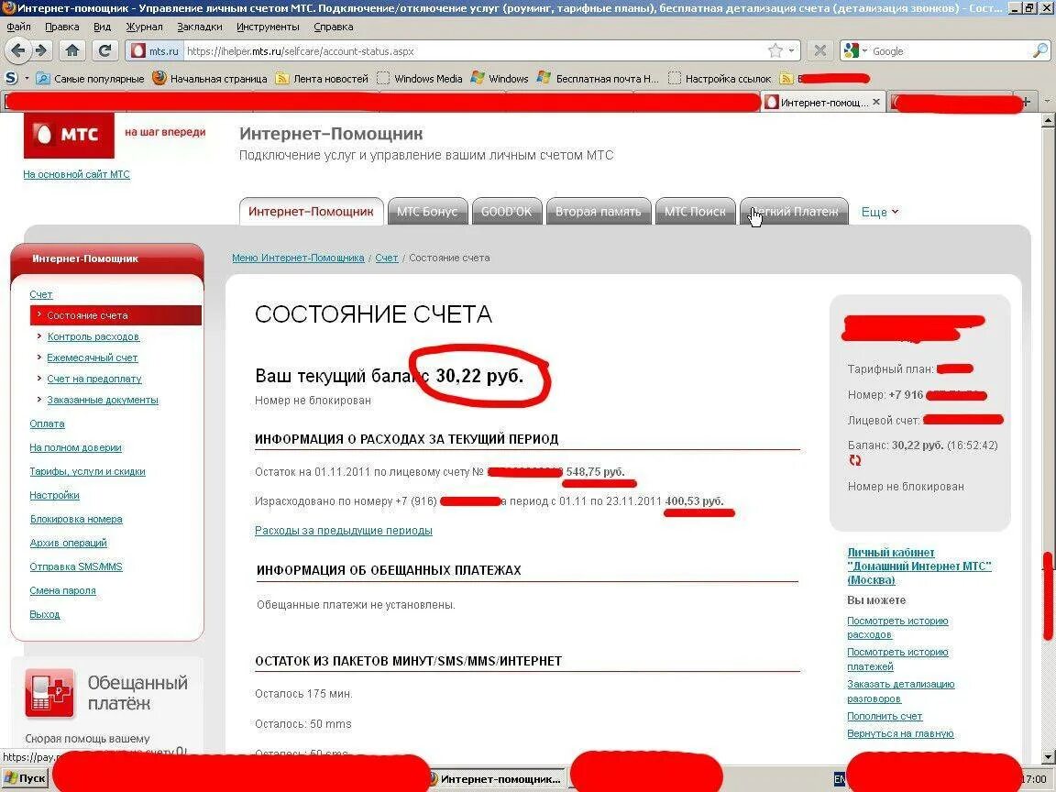Open the Файл menu
The image size is (1056, 792).
[x=19, y=27]
